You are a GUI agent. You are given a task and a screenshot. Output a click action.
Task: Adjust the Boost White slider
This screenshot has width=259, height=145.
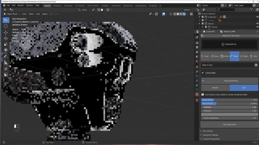coord(229,104)
